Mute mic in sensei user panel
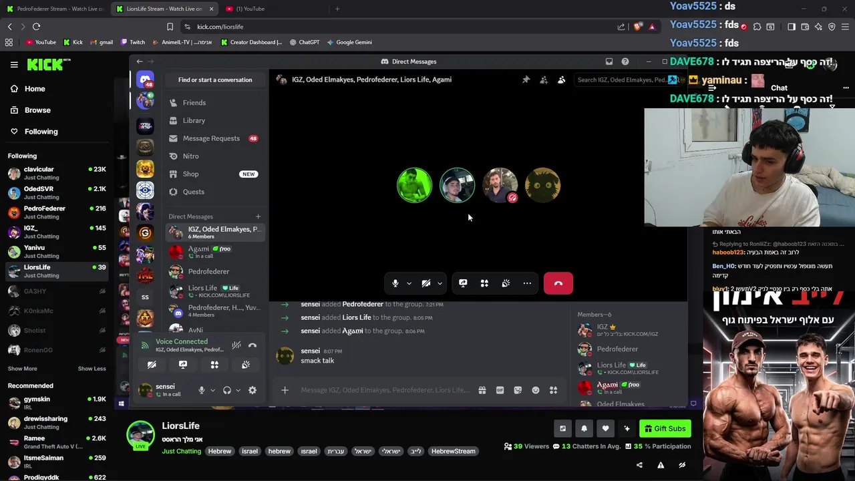The width and height of the screenshot is (855, 481). point(201,390)
